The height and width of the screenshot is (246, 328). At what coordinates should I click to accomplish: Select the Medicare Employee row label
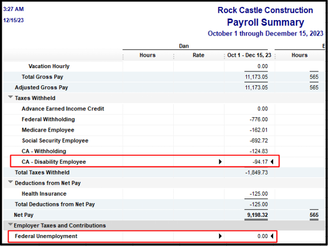[x=48, y=130]
